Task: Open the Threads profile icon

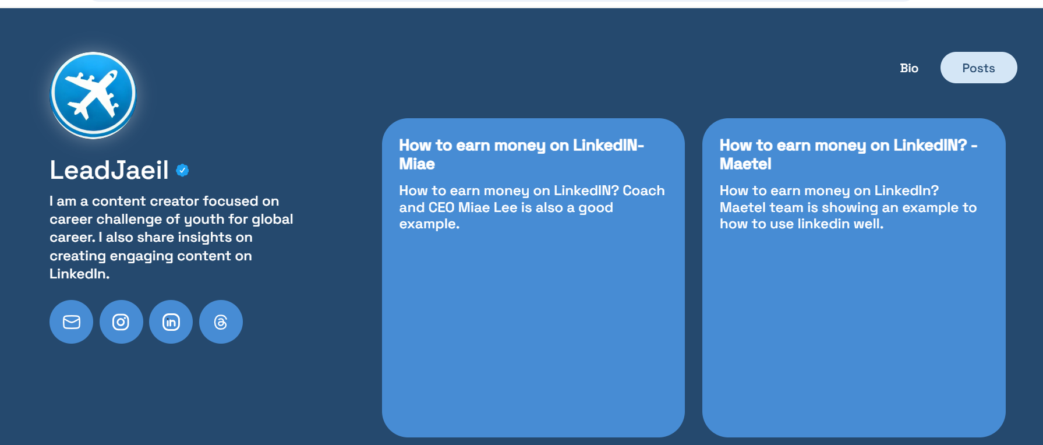Action: pos(221,322)
